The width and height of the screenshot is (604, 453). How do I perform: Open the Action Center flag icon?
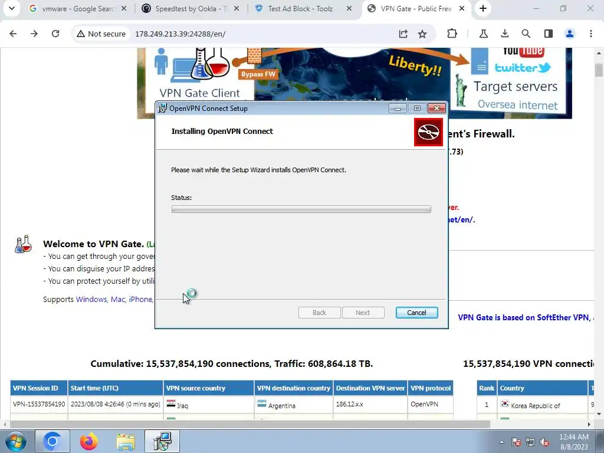click(516, 442)
